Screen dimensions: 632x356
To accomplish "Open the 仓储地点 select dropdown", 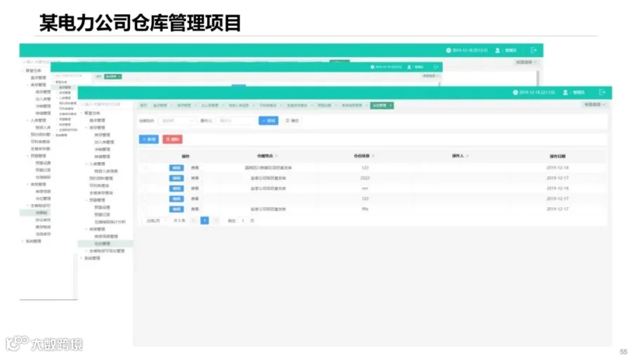I will tap(176, 121).
